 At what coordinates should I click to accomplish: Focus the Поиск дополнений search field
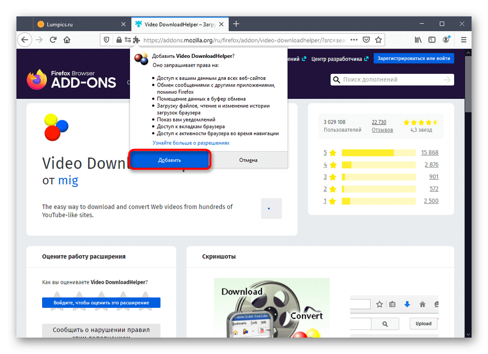click(392, 80)
